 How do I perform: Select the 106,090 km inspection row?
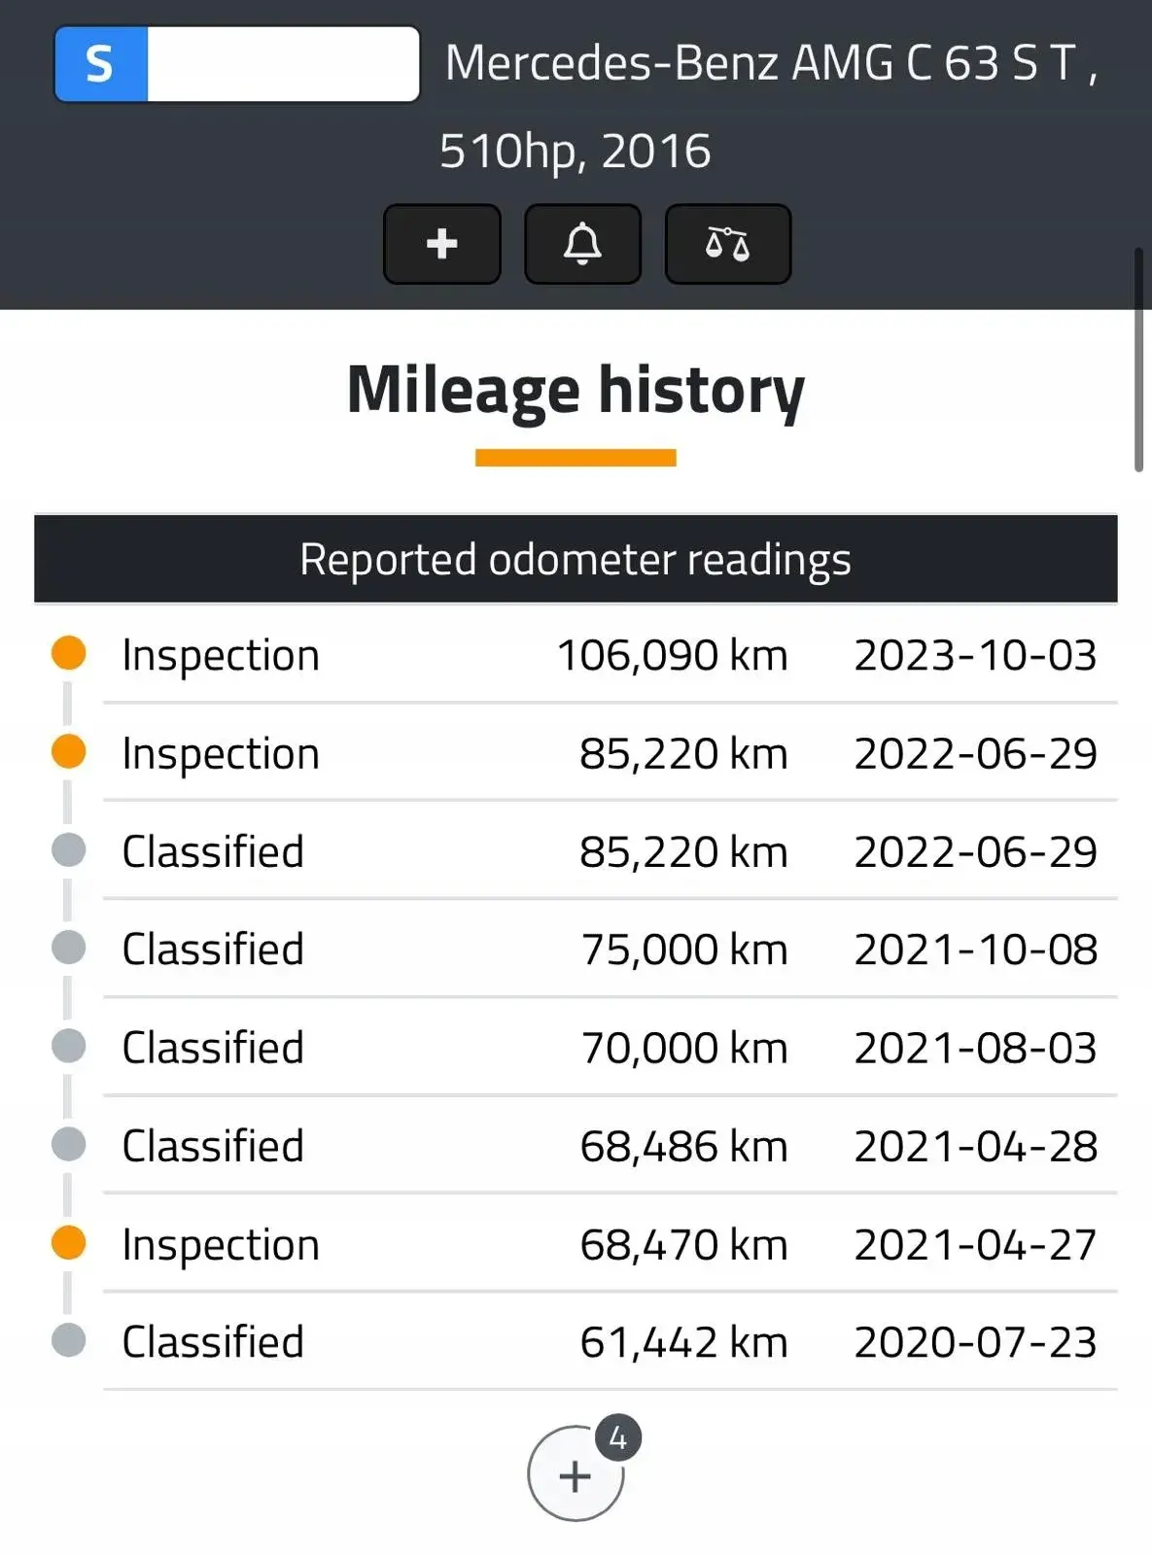(610, 654)
